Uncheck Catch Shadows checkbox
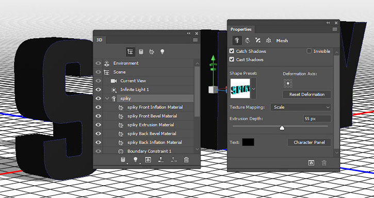This screenshot has height=198, width=374. click(232, 51)
